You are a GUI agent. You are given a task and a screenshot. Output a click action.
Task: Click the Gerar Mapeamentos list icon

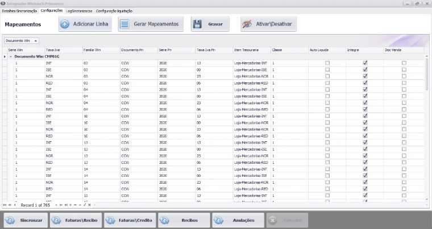point(125,24)
